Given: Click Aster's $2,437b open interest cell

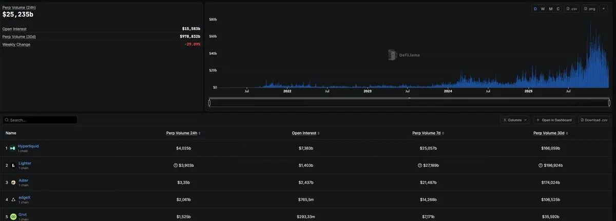Looking at the screenshot, I should coord(306,183).
